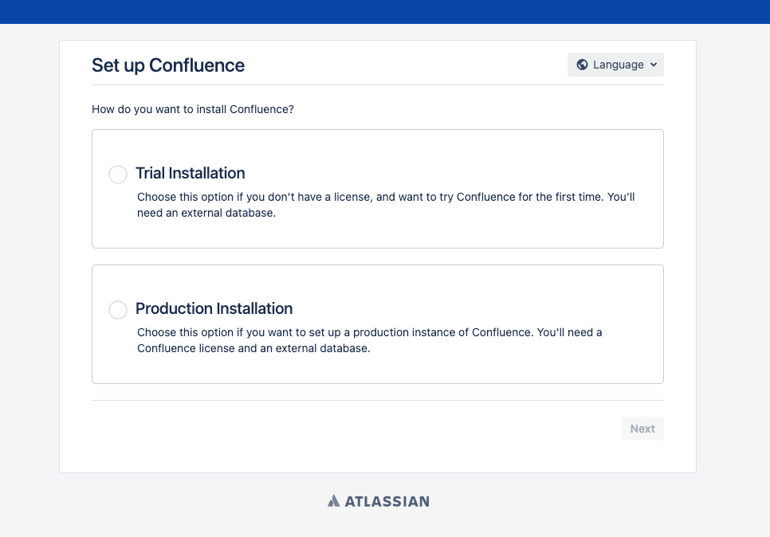This screenshot has width=770, height=537.
Task: Click the Language label text
Action: [619, 65]
